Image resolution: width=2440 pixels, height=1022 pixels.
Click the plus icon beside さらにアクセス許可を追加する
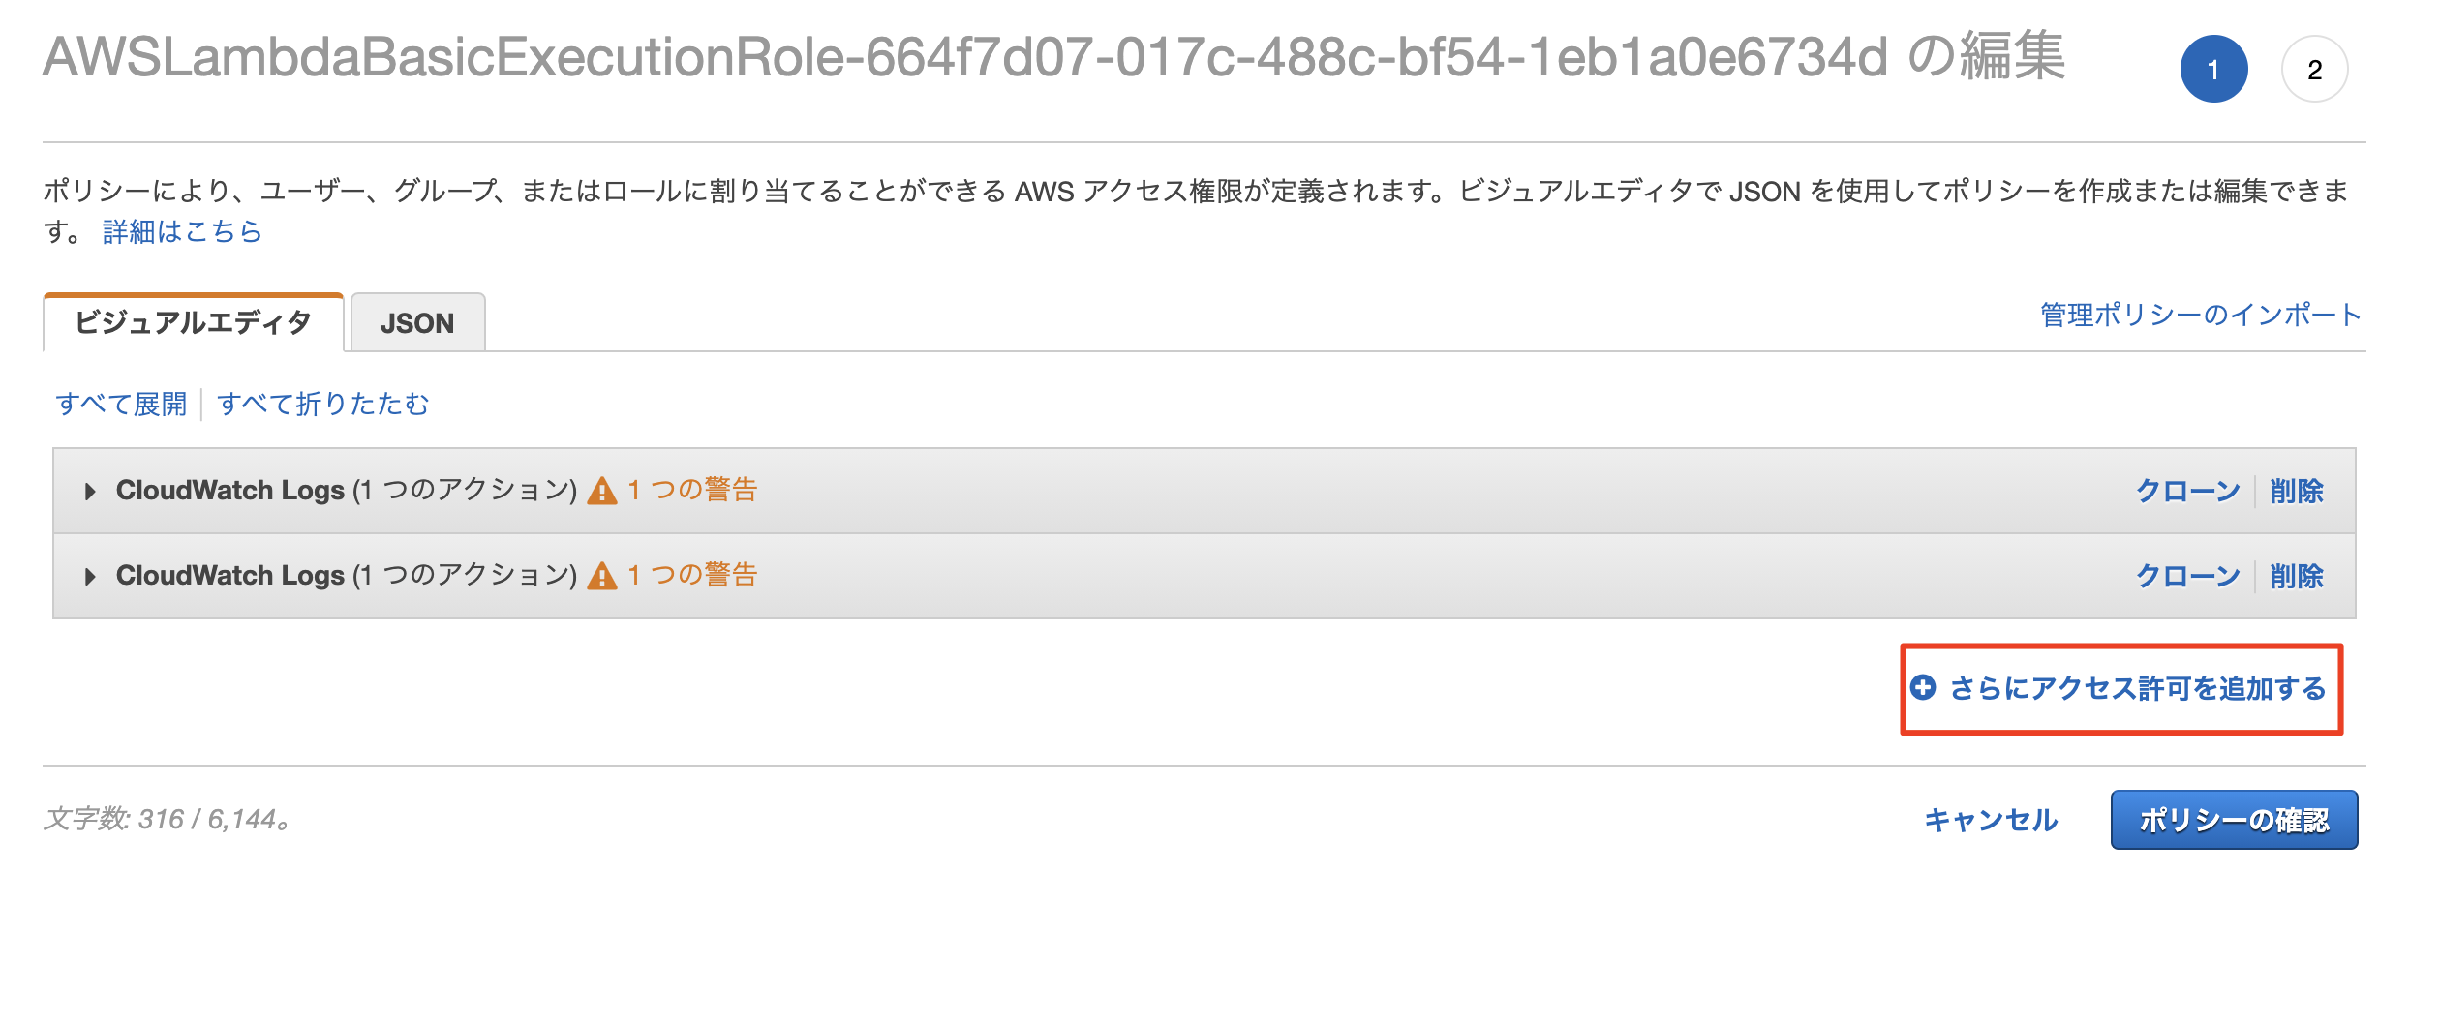[x=1923, y=687]
